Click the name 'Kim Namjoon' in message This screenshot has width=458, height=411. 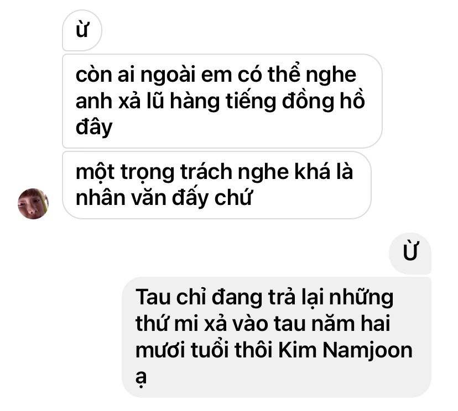pos(345,350)
